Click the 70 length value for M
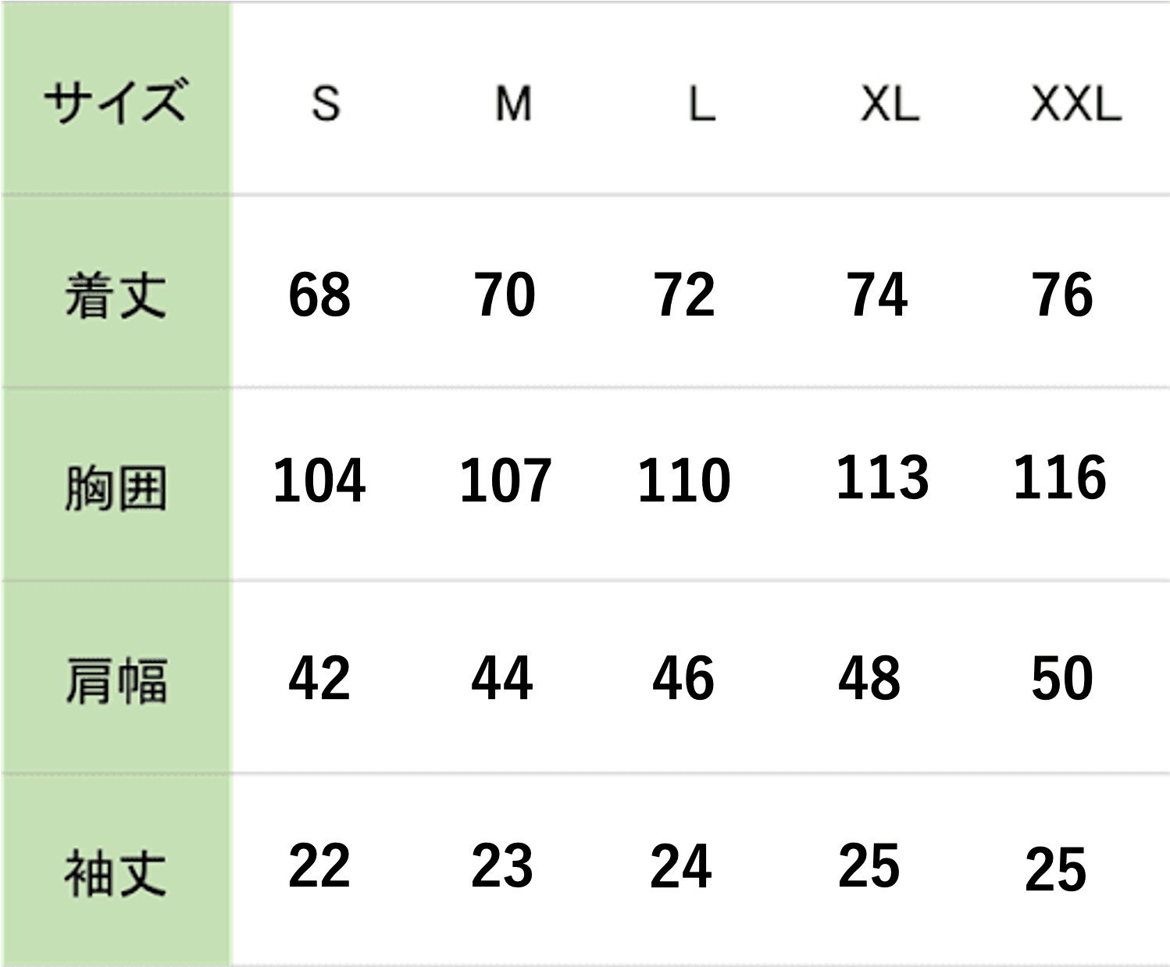1170x967 pixels. point(505,295)
